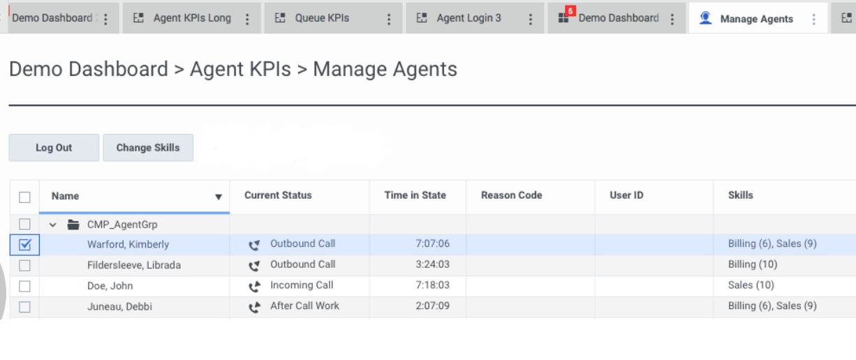Open the Name column sort dropdown arrow

[x=219, y=197]
